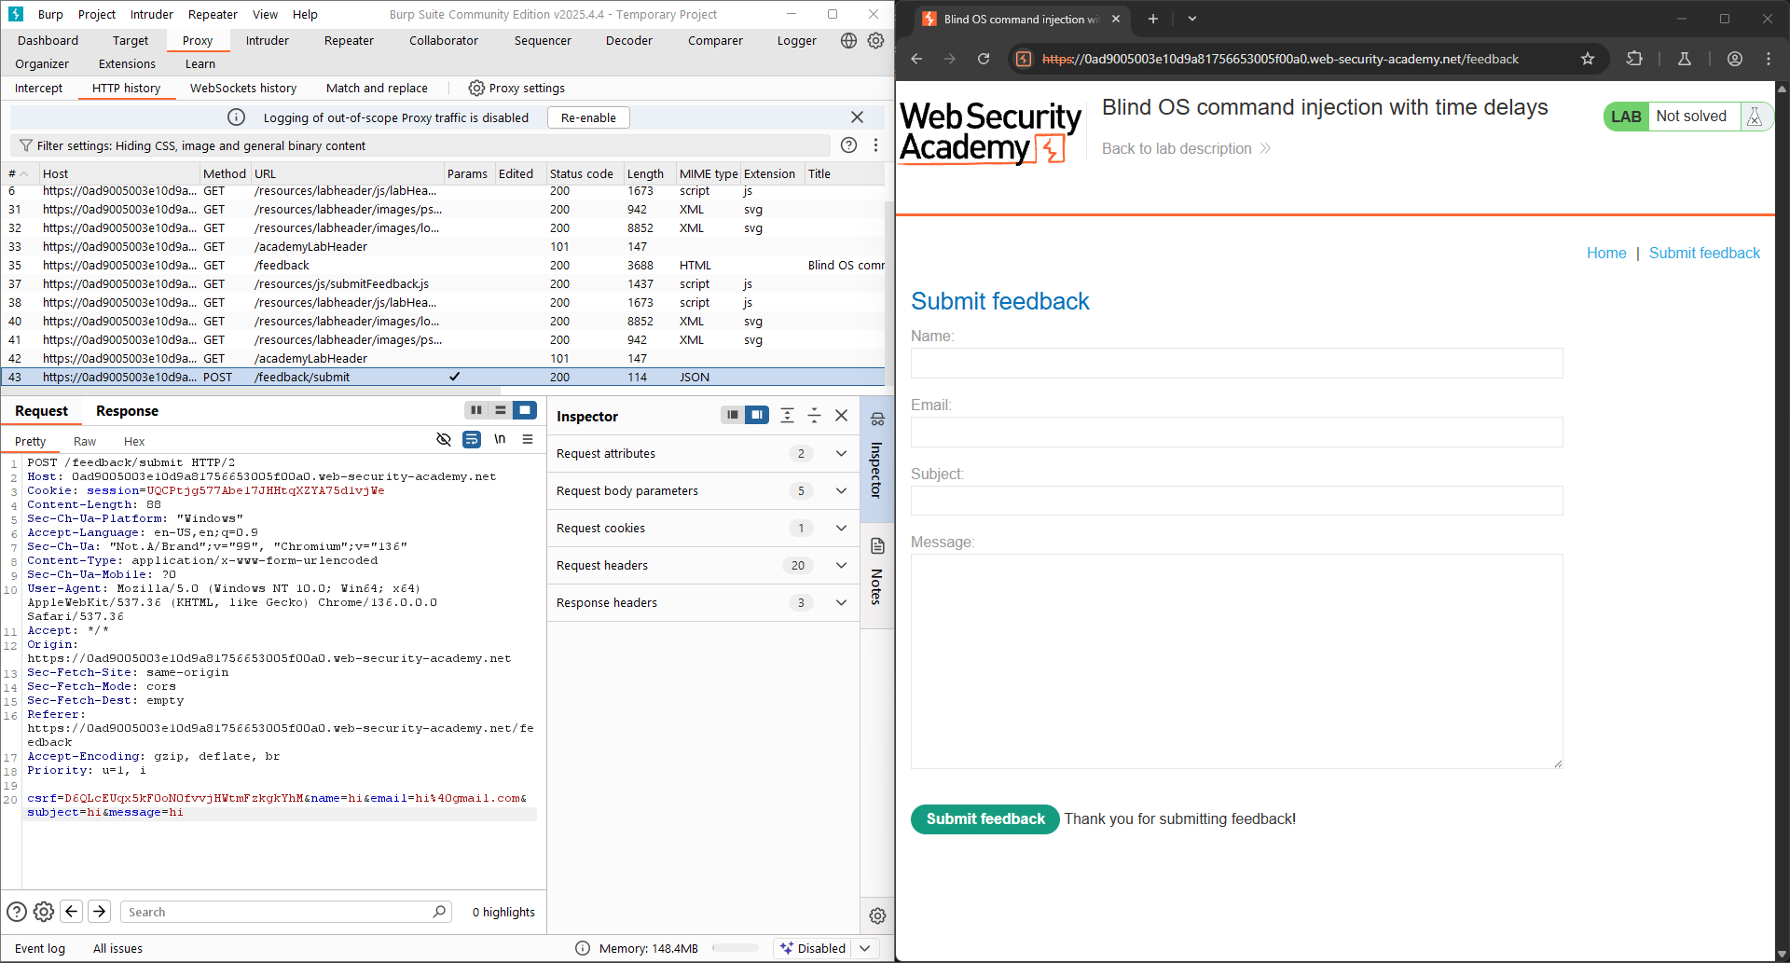Open All issues in status bar
The width and height of the screenshot is (1790, 963).
[x=117, y=948]
